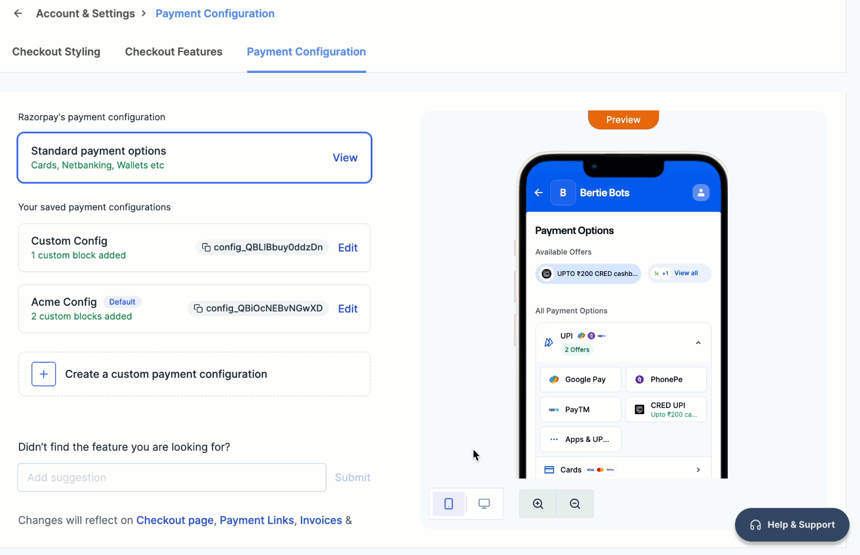Click '1 custom block added' text
The image size is (860, 555).
(x=79, y=255)
